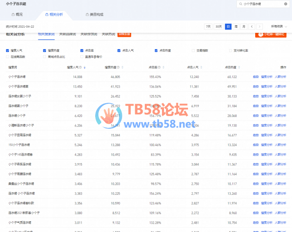This screenshot has height=232, width=292.
Task: Select the 关联修饰词 sub-tab
Action: coord(89,34)
